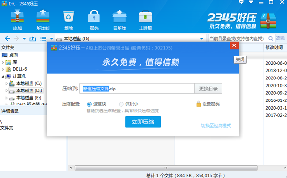Select the 体积小 radio option

[x=121, y=104]
